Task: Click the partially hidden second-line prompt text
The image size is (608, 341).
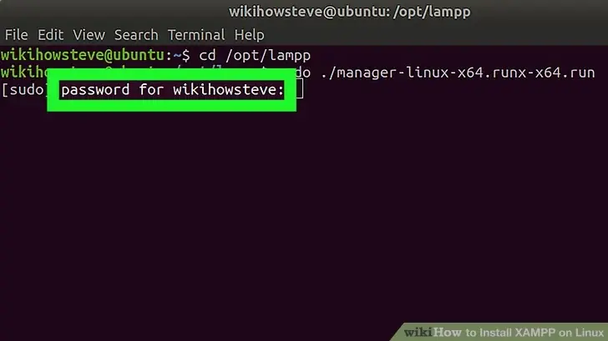Action: (x=25, y=72)
